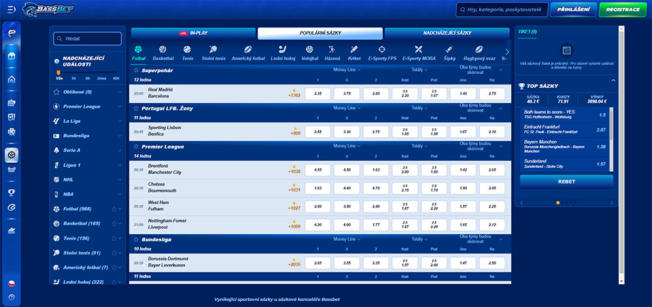Go to next TOP SÁZKY slide arrow
Viewport: 652px width, 307px height.
point(612,203)
